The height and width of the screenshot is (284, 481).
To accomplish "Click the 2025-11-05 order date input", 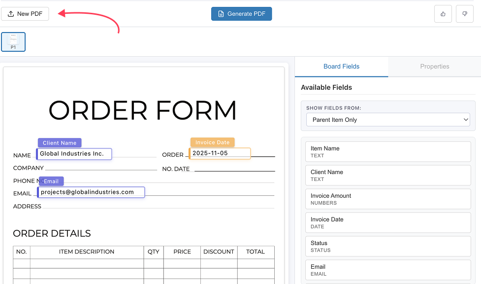I will [220, 153].
